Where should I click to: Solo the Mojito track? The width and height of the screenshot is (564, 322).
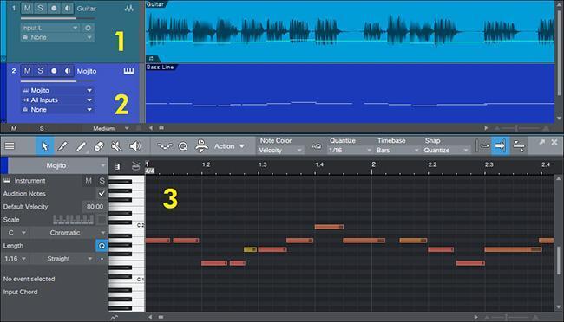(x=40, y=71)
